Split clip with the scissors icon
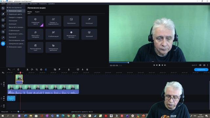The image size is (210, 118). pyautogui.click(x=27, y=69)
